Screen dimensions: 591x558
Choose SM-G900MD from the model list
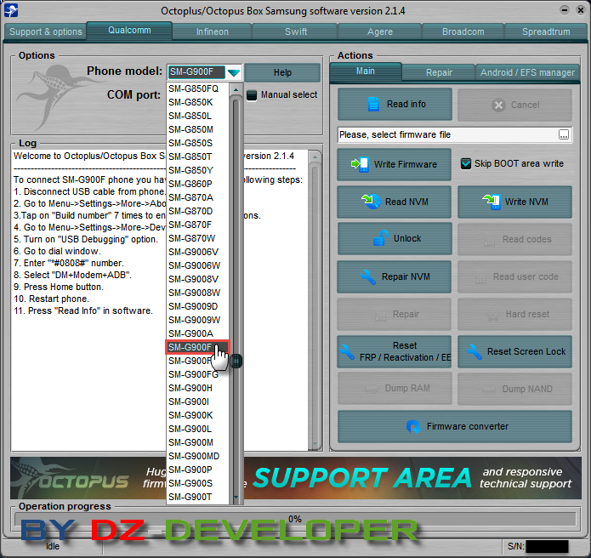[197, 456]
